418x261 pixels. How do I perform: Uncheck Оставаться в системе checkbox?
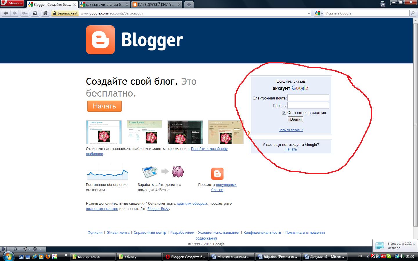pyautogui.click(x=284, y=113)
